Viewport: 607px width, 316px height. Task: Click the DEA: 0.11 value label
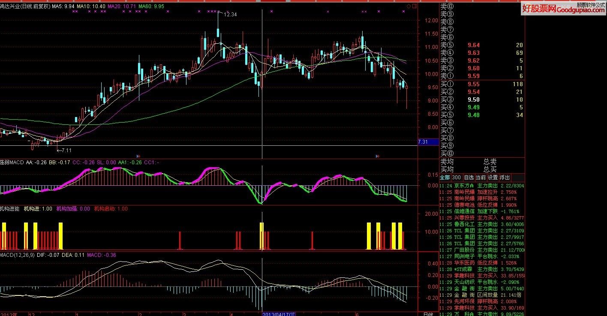coord(73,255)
